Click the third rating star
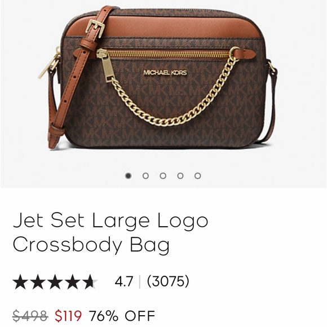This screenshot has width=327, height=327. click(55, 281)
